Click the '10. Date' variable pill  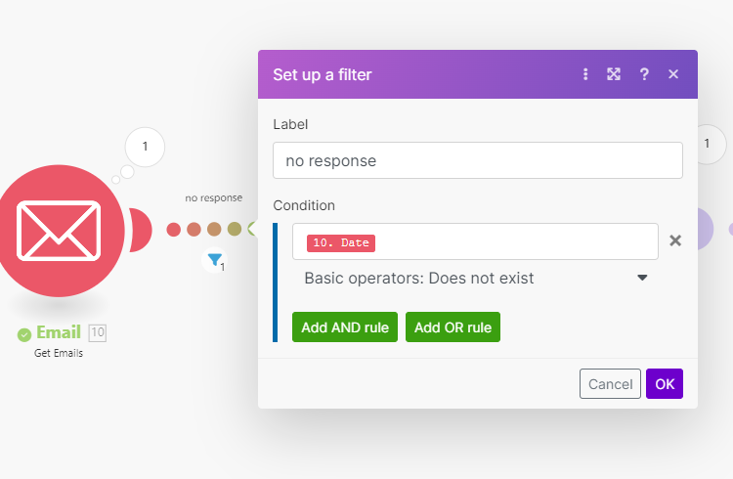341,242
